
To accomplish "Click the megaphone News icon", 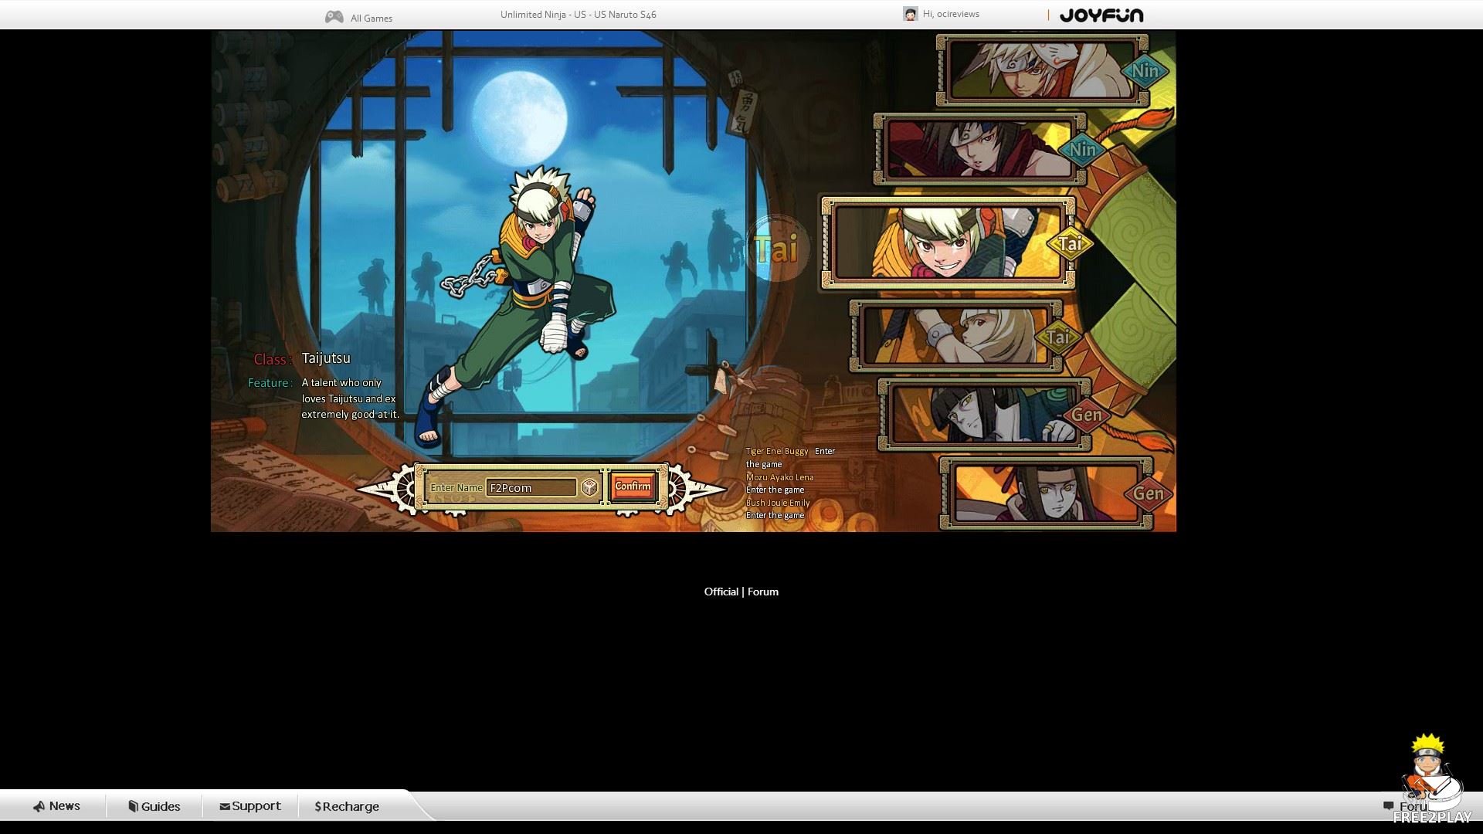I will pos(39,806).
